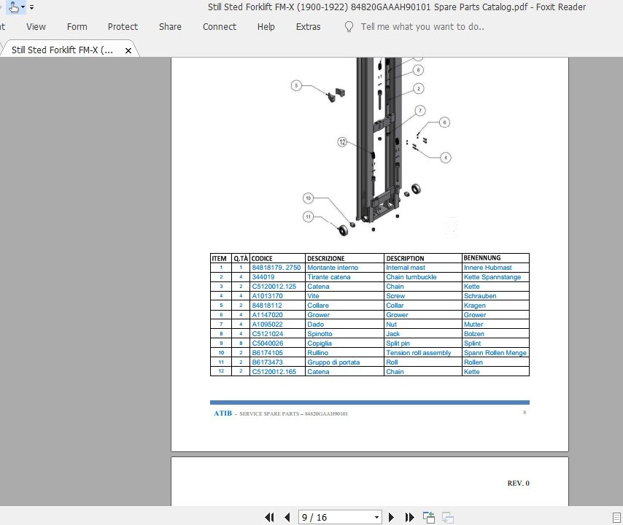
Task: Open the Share ribbon tab
Action: 170,26
